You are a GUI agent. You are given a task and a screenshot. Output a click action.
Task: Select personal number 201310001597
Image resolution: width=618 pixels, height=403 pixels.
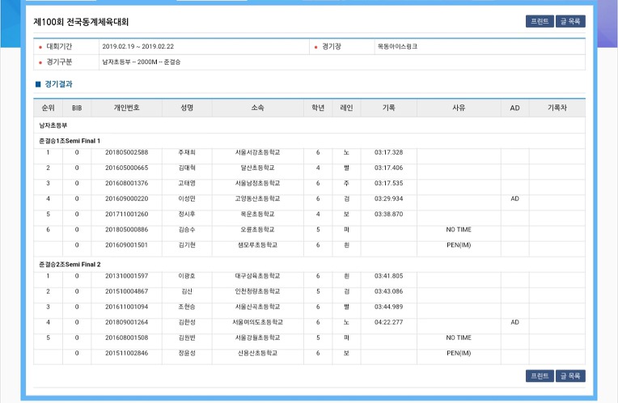[x=126, y=276]
